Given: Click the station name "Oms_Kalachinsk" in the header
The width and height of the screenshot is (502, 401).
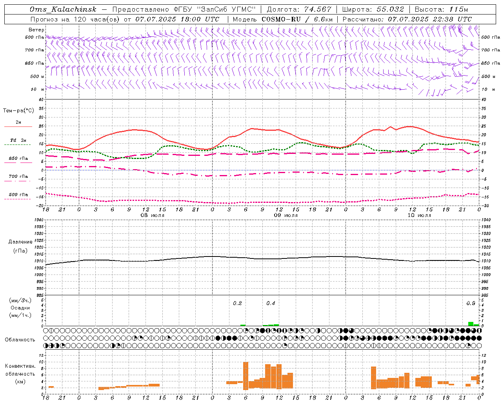Looking at the screenshot, I should click(63, 9).
